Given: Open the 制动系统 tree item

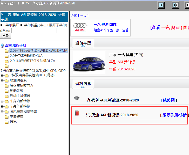Looking at the screenshot, I should tap(17, 91).
